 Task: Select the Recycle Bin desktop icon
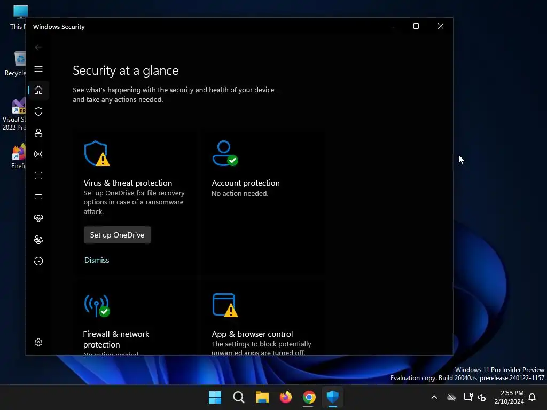click(x=15, y=64)
